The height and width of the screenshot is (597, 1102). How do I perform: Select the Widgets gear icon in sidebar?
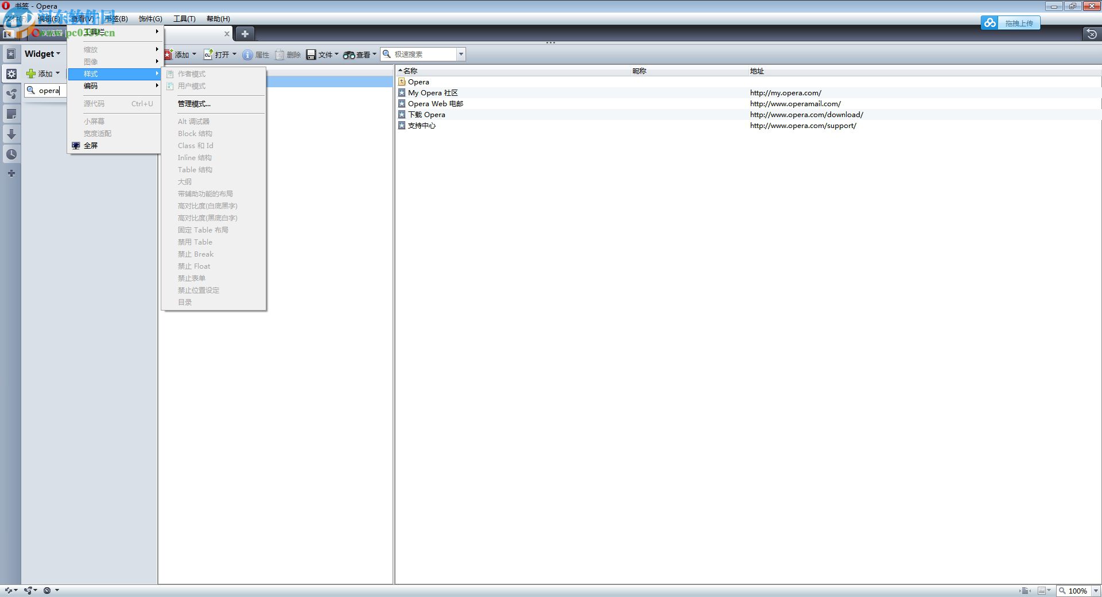tap(11, 73)
